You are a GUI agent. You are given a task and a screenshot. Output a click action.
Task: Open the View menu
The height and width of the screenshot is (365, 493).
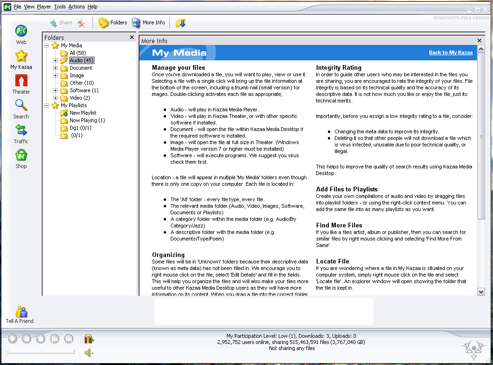[29, 7]
